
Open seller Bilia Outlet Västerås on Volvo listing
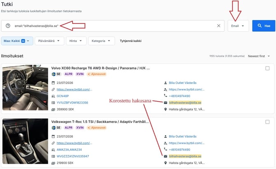click(x=183, y=83)
